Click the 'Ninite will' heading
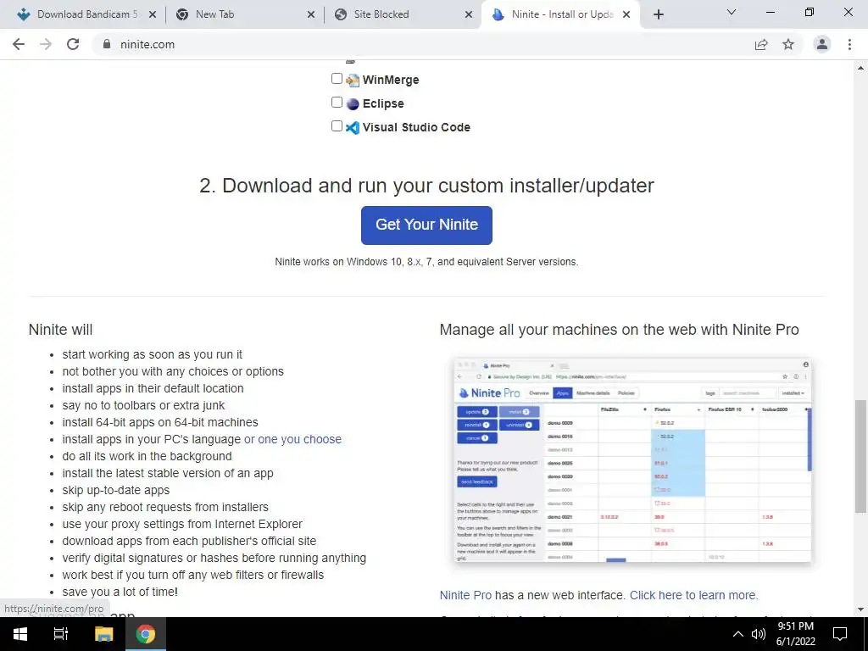The image size is (868, 651). click(60, 330)
